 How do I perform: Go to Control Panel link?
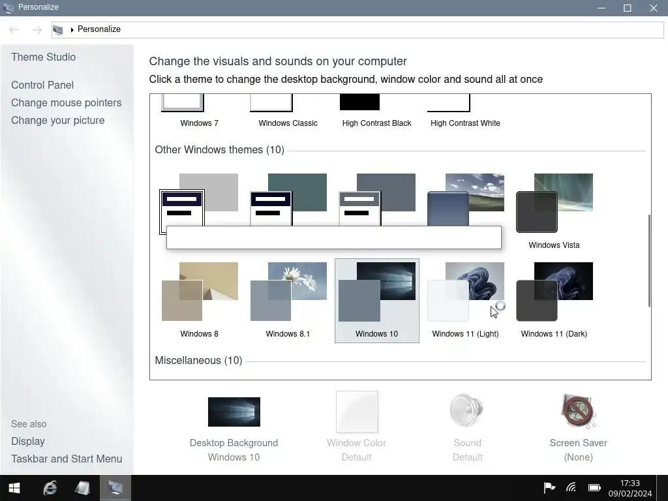pyautogui.click(x=42, y=85)
